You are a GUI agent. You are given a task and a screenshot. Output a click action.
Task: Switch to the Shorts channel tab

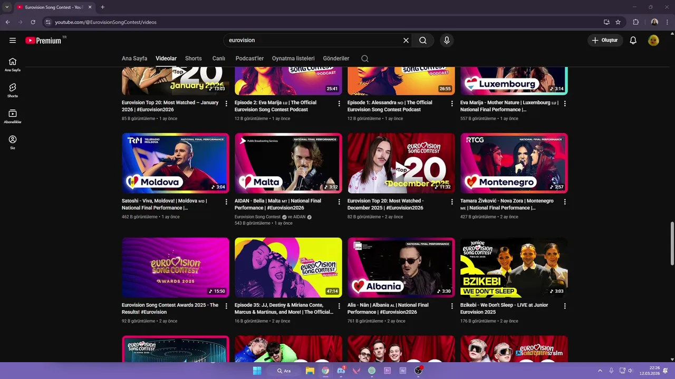click(x=194, y=58)
